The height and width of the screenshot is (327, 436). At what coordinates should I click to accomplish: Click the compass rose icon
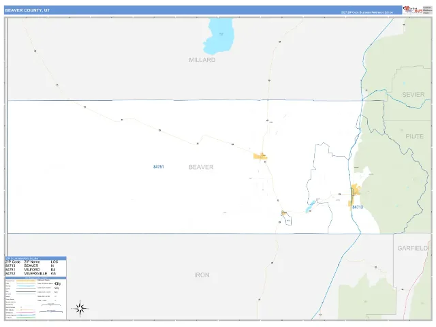(80, 309)
